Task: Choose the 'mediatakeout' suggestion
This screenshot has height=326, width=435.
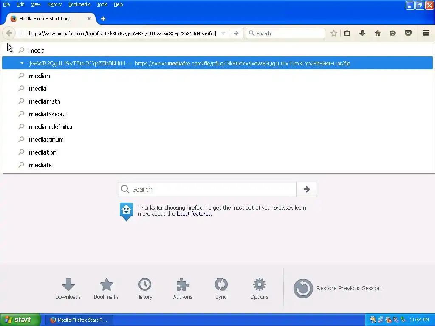Action: (217, 114)
